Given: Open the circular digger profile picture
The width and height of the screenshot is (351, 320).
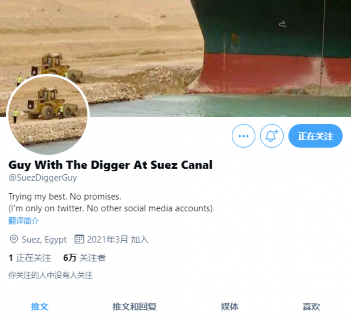Looking at the screenshot, I should 48,115.
